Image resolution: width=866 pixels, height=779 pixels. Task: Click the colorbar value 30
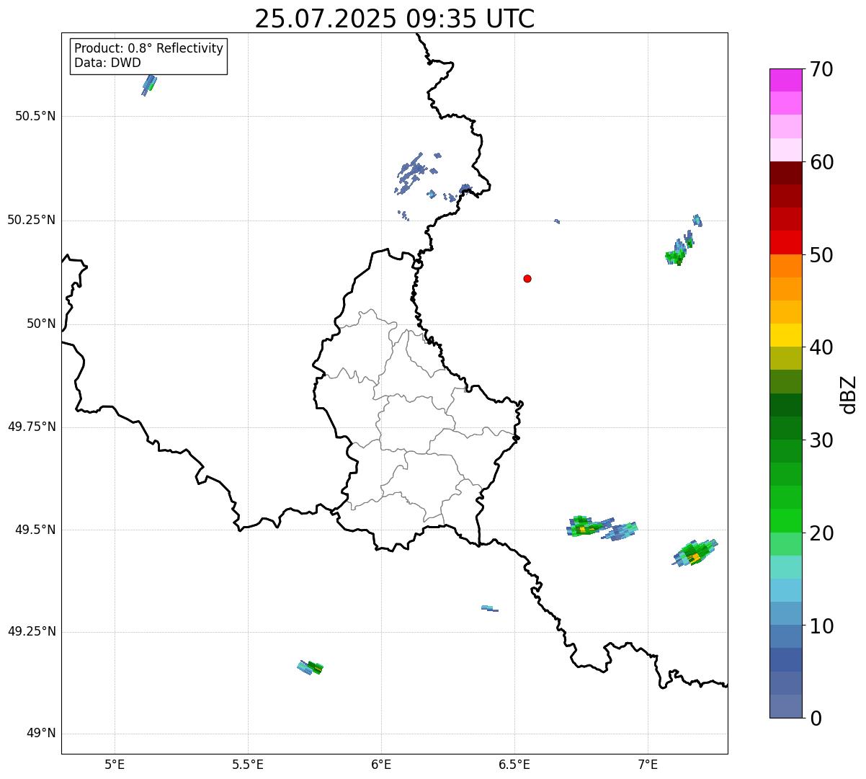tap(821, 440)
